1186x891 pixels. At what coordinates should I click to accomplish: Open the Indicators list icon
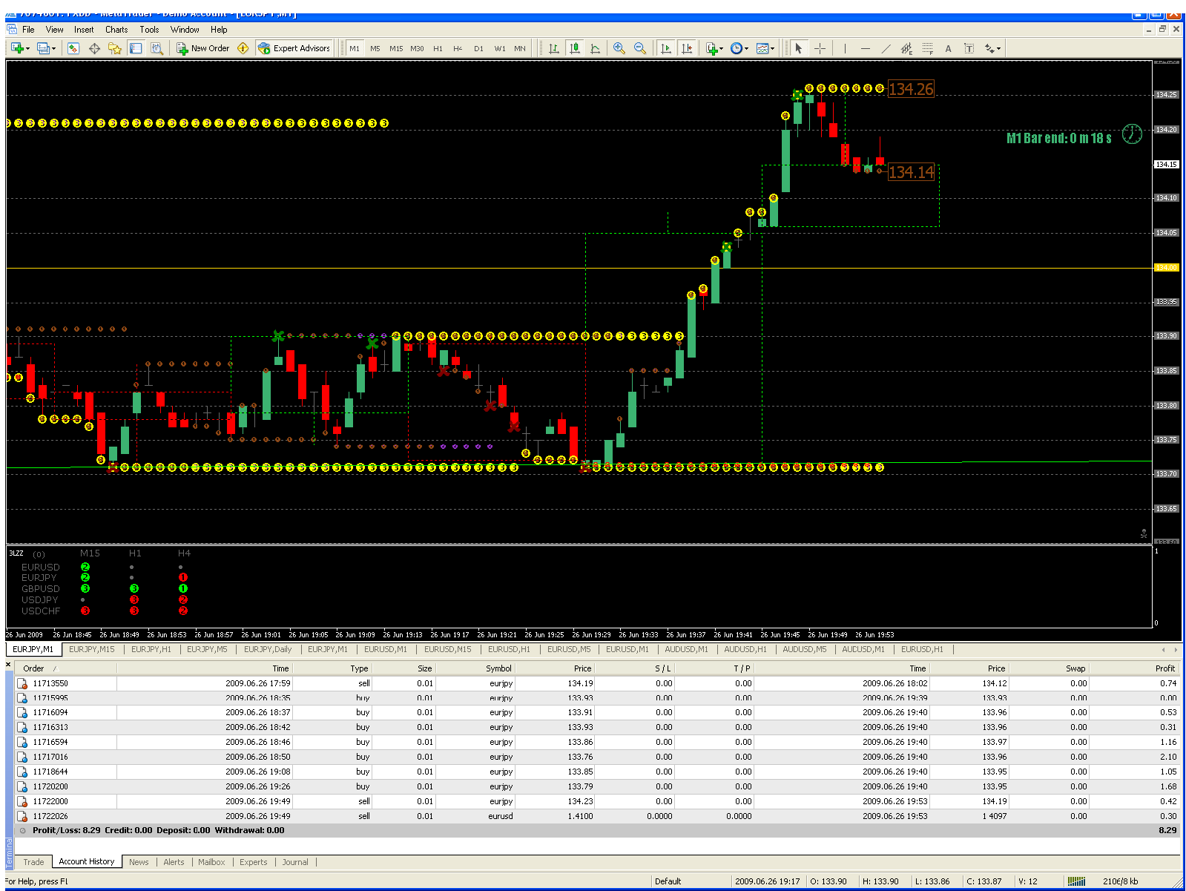pos(711,48)
